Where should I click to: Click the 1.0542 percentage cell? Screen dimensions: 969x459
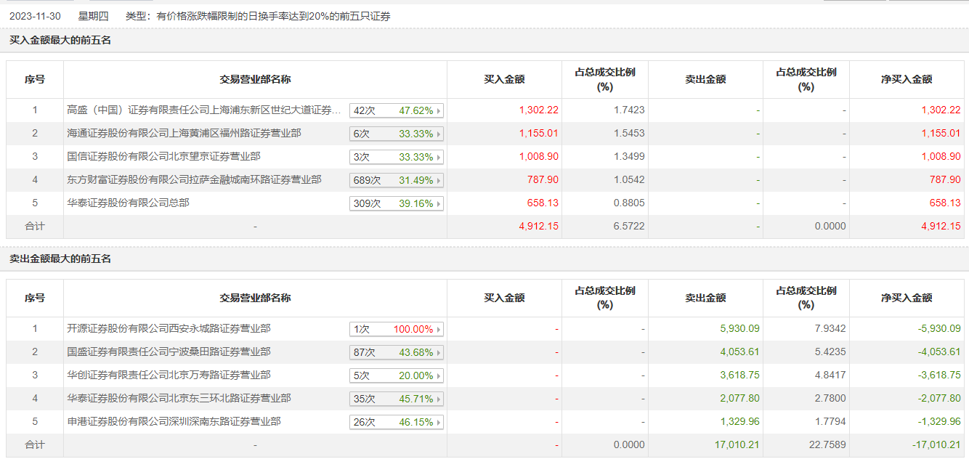[630, 180]
